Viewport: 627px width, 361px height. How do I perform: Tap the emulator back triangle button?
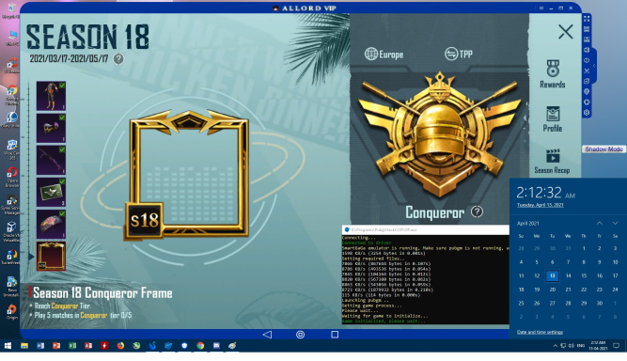[267, 335]
